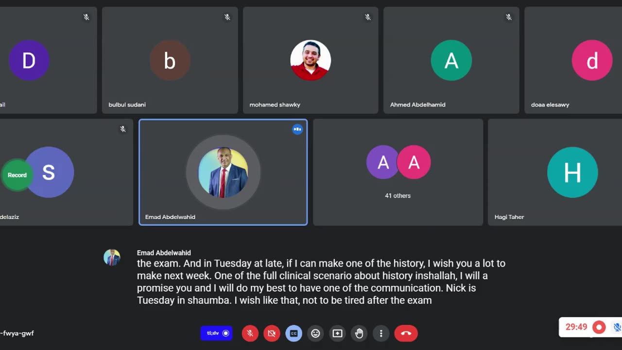Click the green Record badge
The height and width of the screenshot is (350, 622).
(17, 175)
